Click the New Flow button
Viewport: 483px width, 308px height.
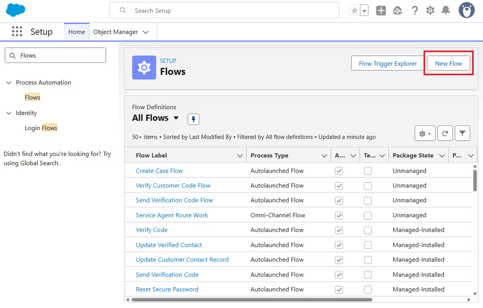[448, 63]
